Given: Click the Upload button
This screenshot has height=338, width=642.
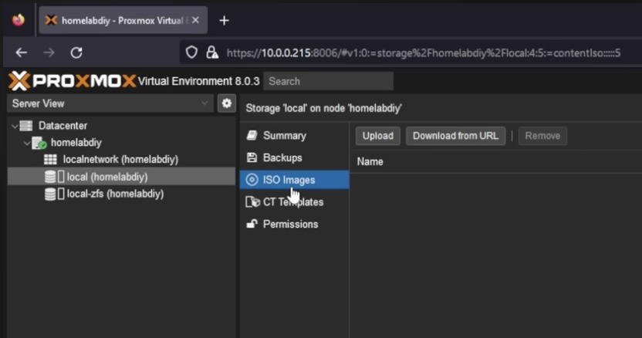Looking at the screenshot, I should tap(378, 136).
